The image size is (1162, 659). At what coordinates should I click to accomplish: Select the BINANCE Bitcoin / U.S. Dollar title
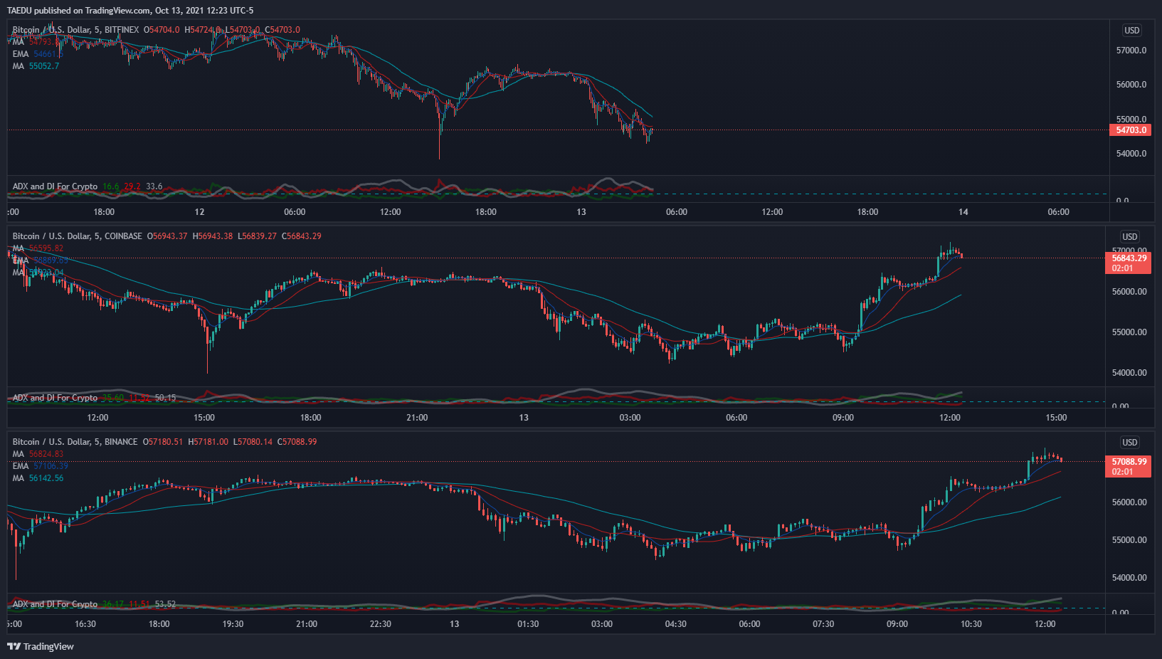[75, 442]
